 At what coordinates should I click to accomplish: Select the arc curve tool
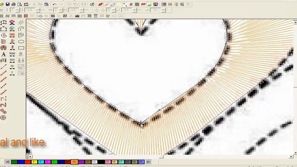(x=21, y=29)
